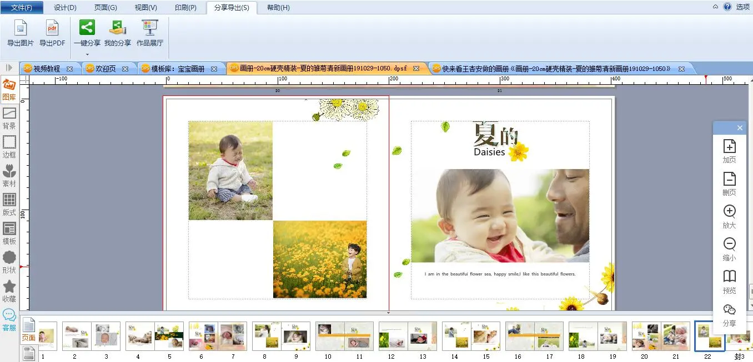Viewport: 753px width, 362px height.
Task: Open 客服 customer service chat
Action: tap(9, 320)
